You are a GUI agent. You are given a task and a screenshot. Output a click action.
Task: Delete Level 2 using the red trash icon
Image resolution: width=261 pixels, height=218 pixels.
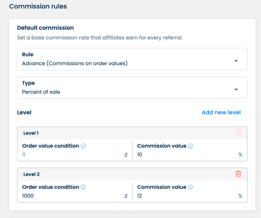tap(238, 174)
